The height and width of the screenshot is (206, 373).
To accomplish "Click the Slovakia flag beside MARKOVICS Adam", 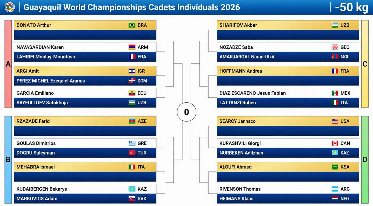I will (x=132, y=199).
